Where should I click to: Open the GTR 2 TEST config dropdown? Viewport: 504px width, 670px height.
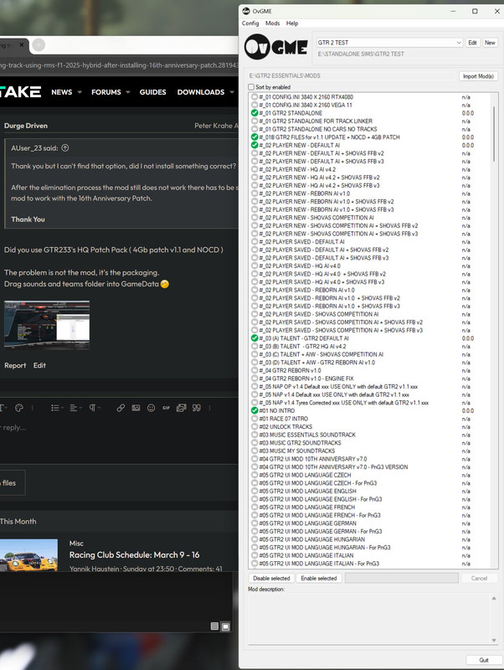tap(458, 43)
